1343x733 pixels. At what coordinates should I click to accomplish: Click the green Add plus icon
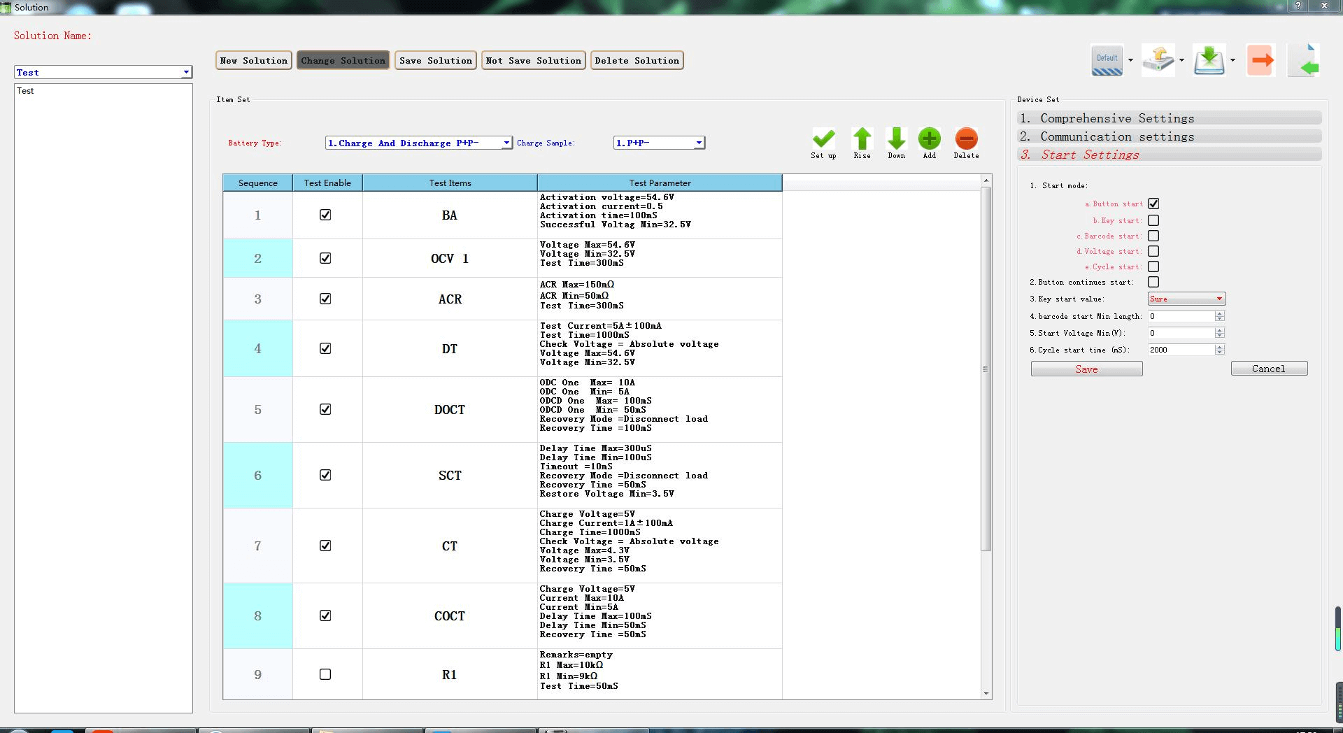click(x=929, y=138)
